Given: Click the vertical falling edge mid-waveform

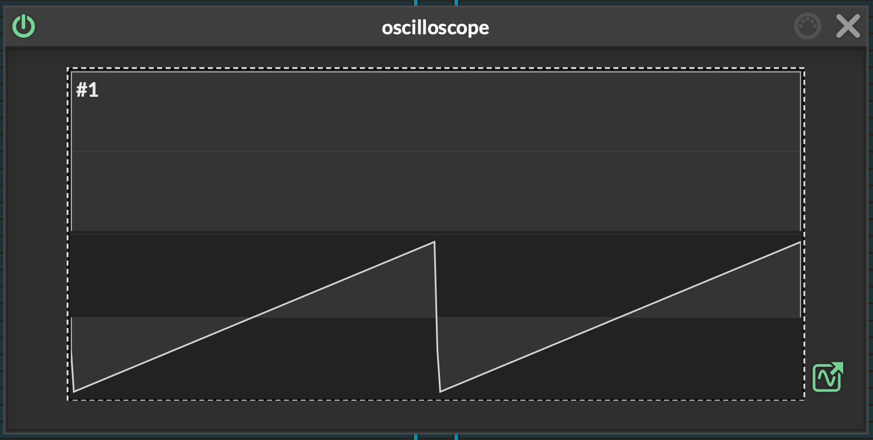Looking at the screenshot, I should point(437,315).
